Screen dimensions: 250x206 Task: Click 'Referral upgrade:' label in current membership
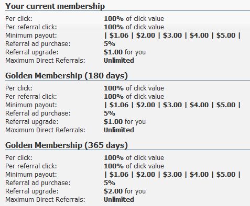[32, 52]
